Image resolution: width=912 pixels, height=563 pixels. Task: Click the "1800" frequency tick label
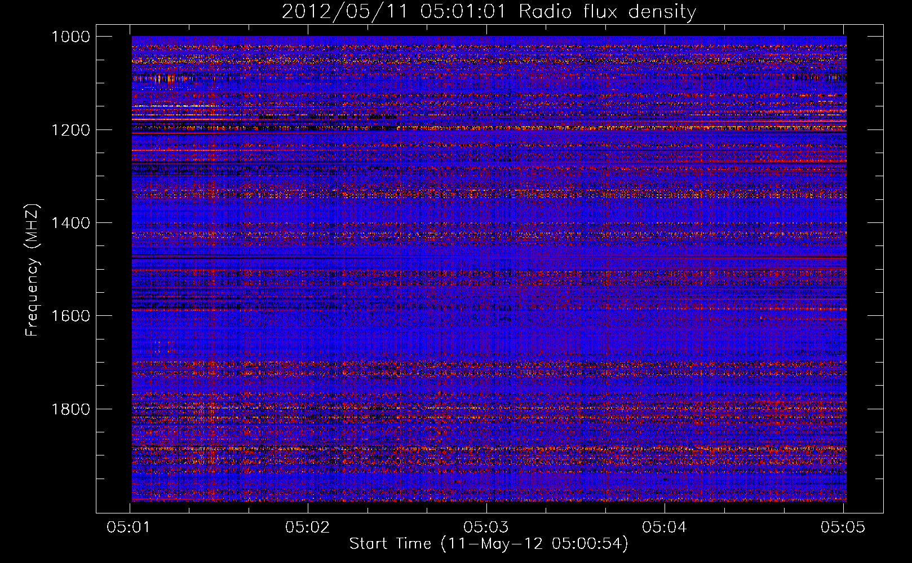(71, 409)
